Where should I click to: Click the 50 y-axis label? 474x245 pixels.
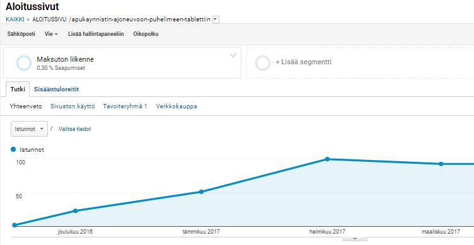[x=19, y=197]
